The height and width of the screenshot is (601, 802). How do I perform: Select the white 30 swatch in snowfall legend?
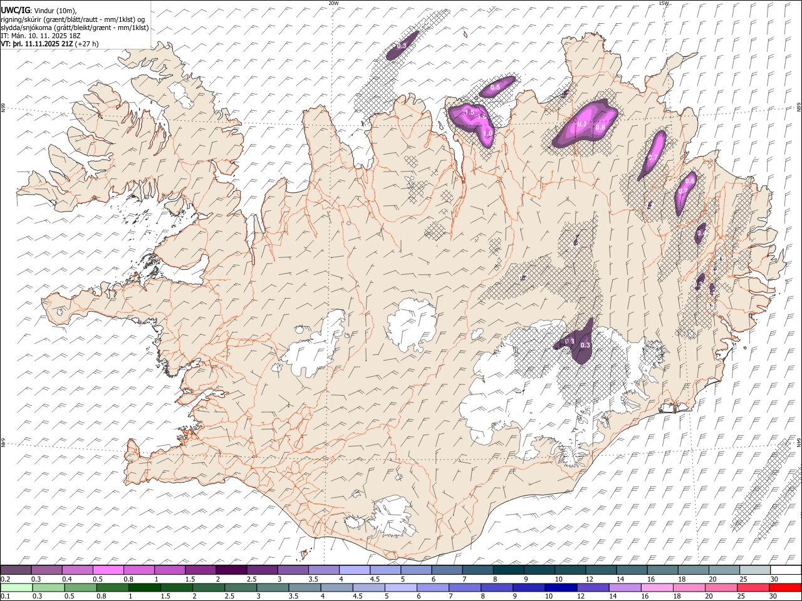[786, 570]
